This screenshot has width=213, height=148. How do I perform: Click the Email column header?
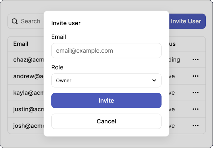(x=21, y=44)
